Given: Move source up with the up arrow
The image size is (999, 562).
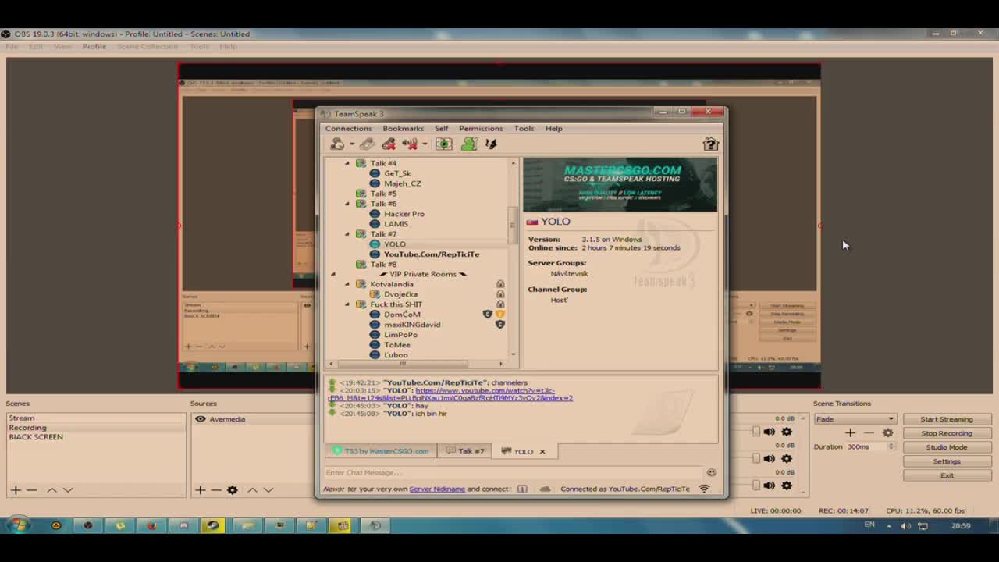Looking at the screenshot, I should pyautogui.click(x=252, y=489).
